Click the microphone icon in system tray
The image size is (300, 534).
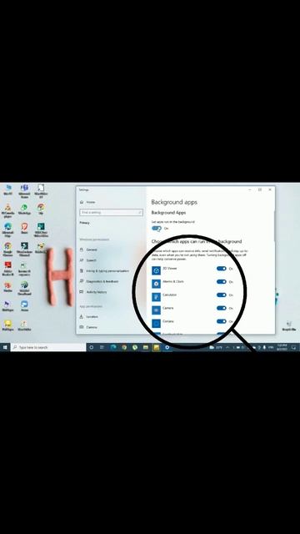[x=264, y=347]
